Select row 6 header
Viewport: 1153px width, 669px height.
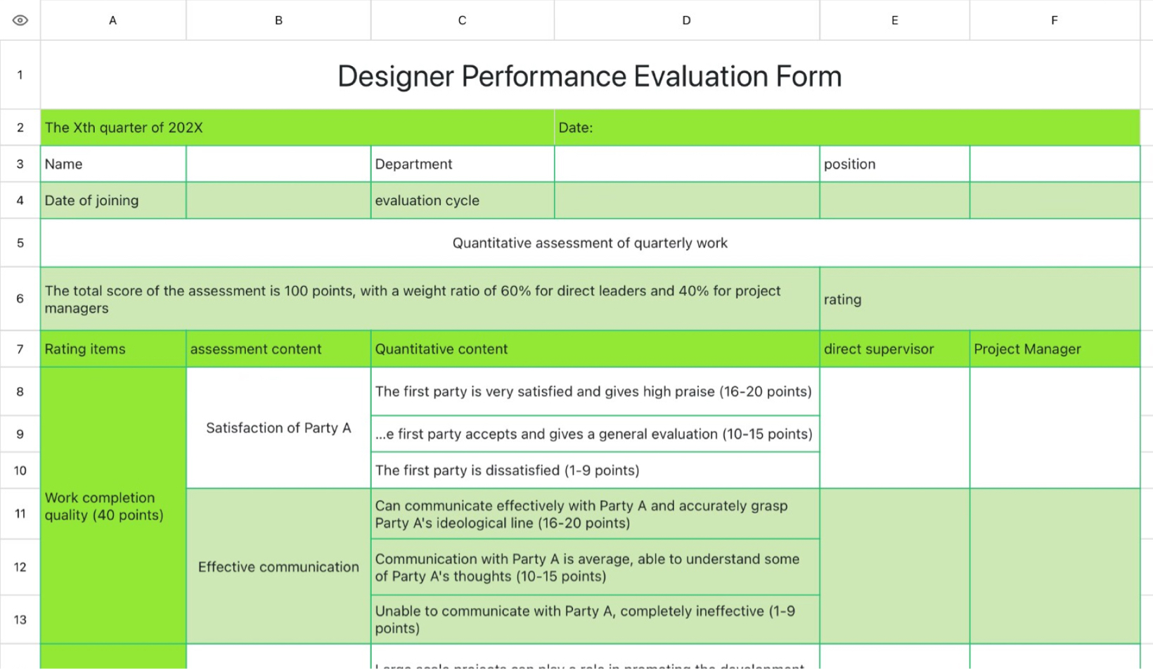(20, 299)
